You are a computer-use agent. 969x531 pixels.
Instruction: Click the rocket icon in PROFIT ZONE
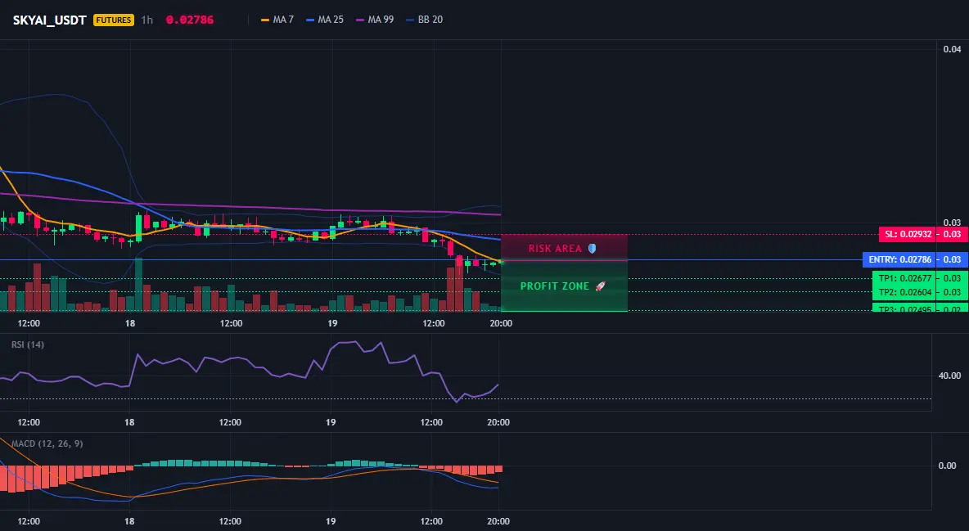click(600, 286)
